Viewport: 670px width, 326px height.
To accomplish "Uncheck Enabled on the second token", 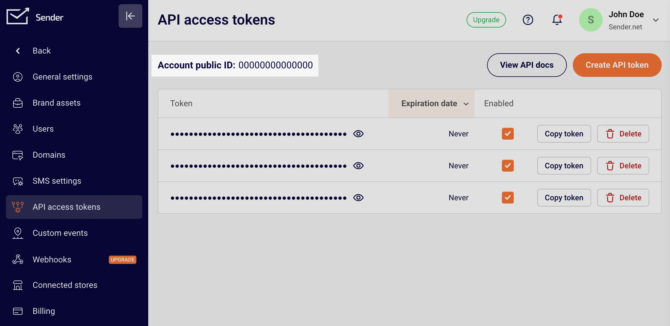I will [508, 165].
